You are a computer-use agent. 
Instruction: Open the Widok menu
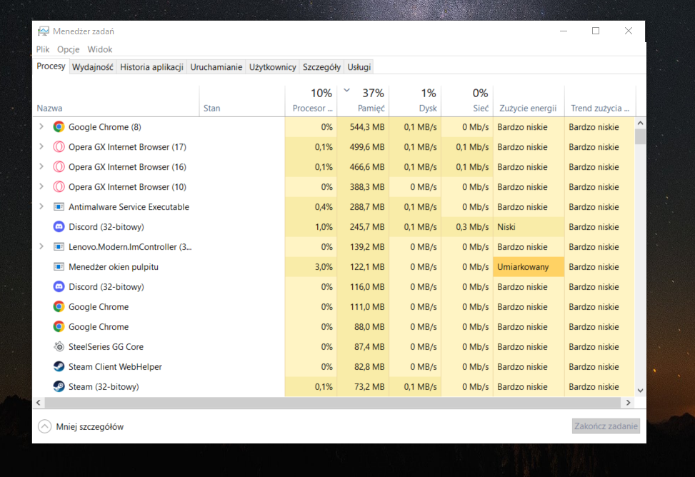[100, 49]
